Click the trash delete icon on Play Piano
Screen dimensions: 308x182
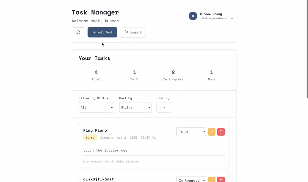tap(221, 132)
